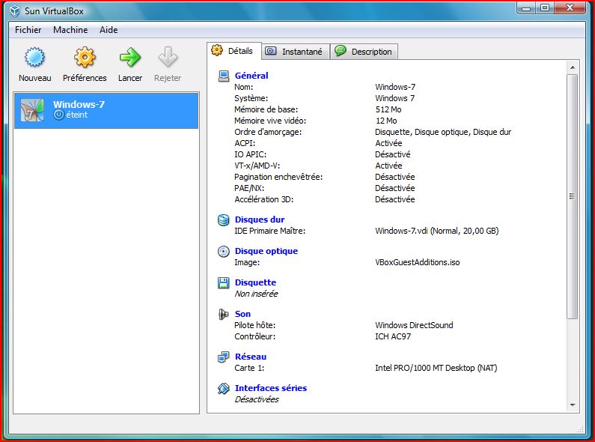The width and height of the screenshot is (595, 442).
Task: Click the Description speech bubble icon
Action: pos(341,50)
